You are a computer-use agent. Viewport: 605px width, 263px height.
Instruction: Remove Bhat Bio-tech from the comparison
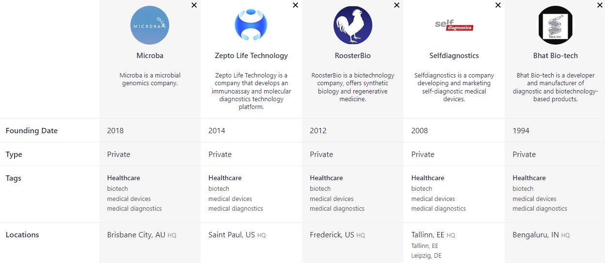point(599,5)
